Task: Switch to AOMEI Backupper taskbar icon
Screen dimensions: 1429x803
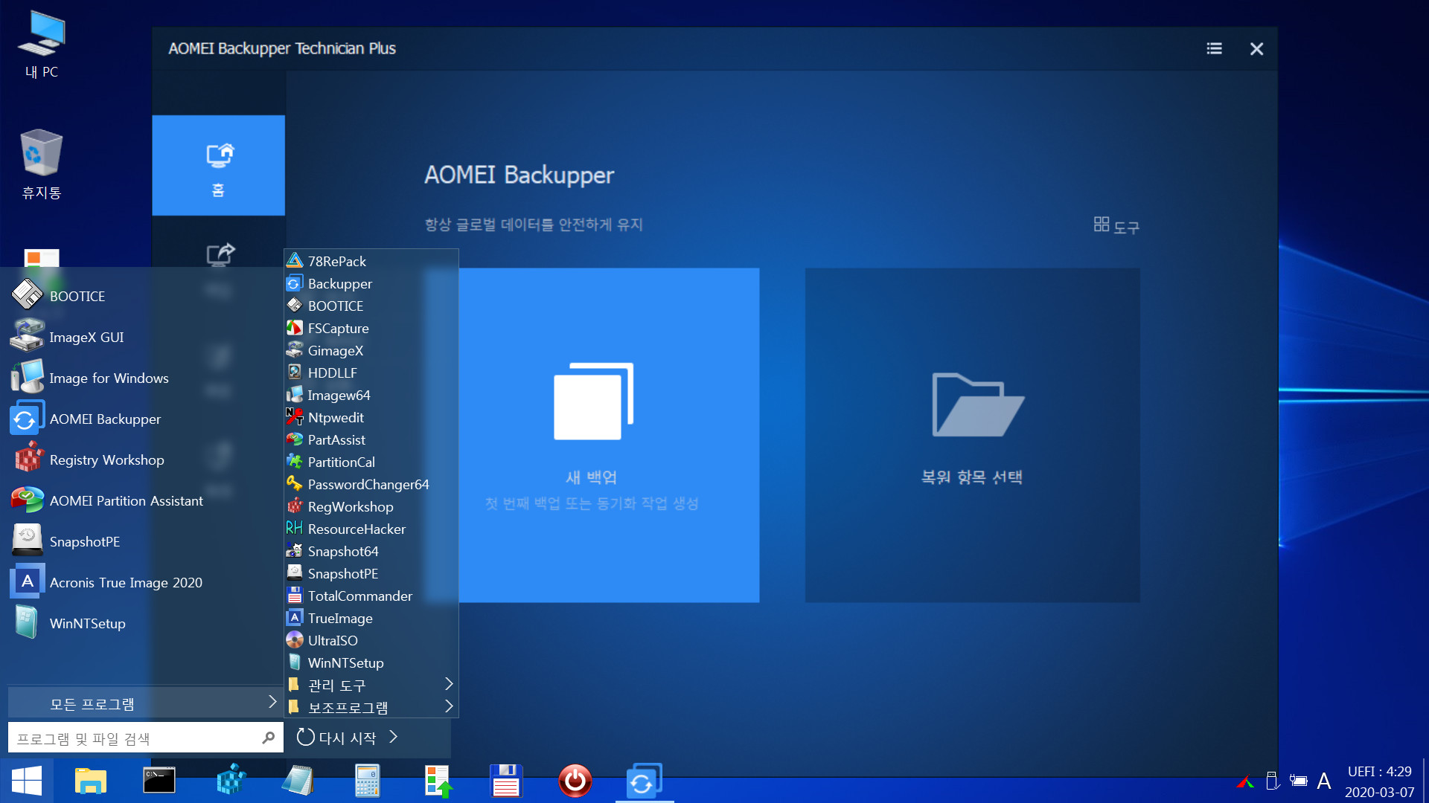Action: coord(644,781)
